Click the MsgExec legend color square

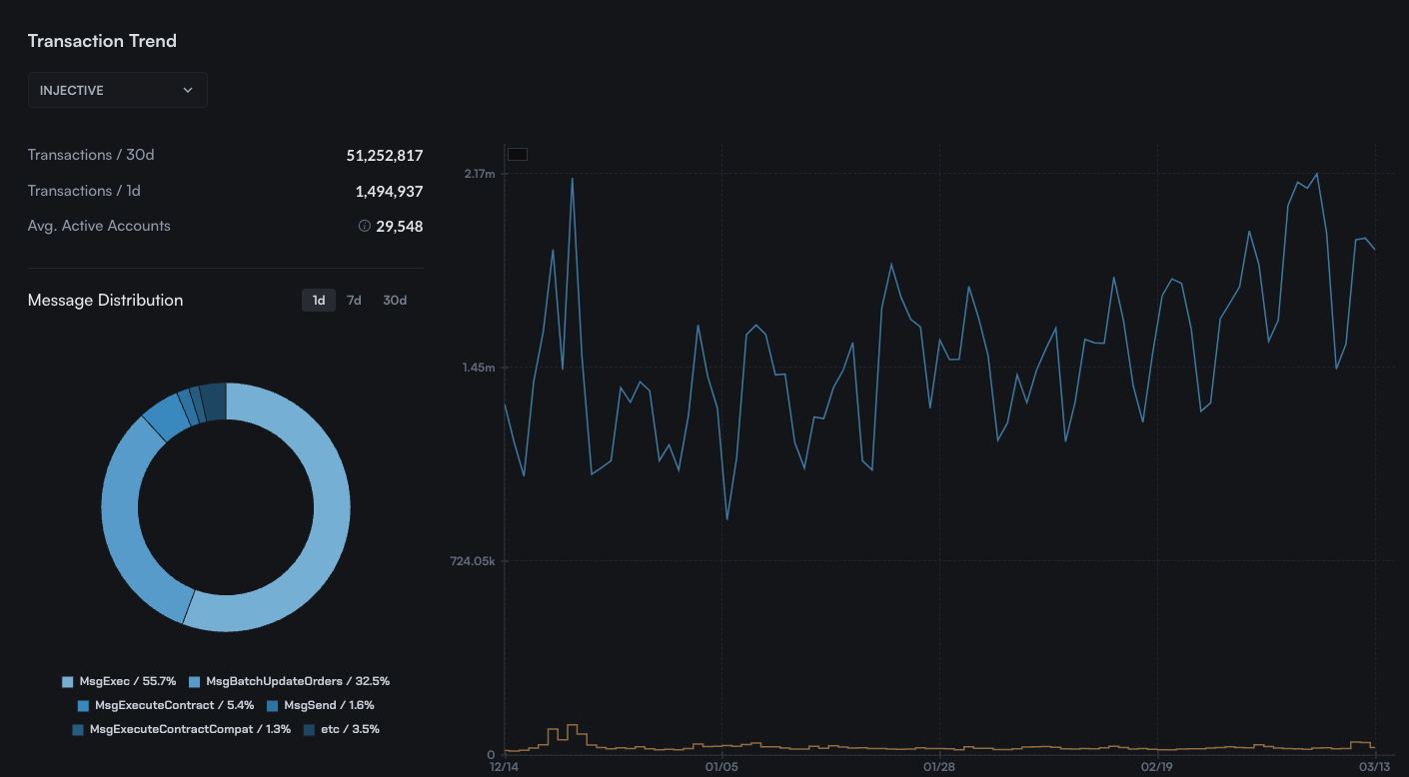pyautogui.click(x=68, y=682)
